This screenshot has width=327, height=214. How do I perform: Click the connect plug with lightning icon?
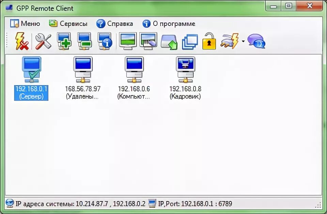pos(229,41)
